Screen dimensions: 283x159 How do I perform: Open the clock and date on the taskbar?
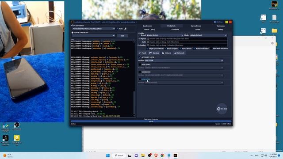[x=273, y=155]
